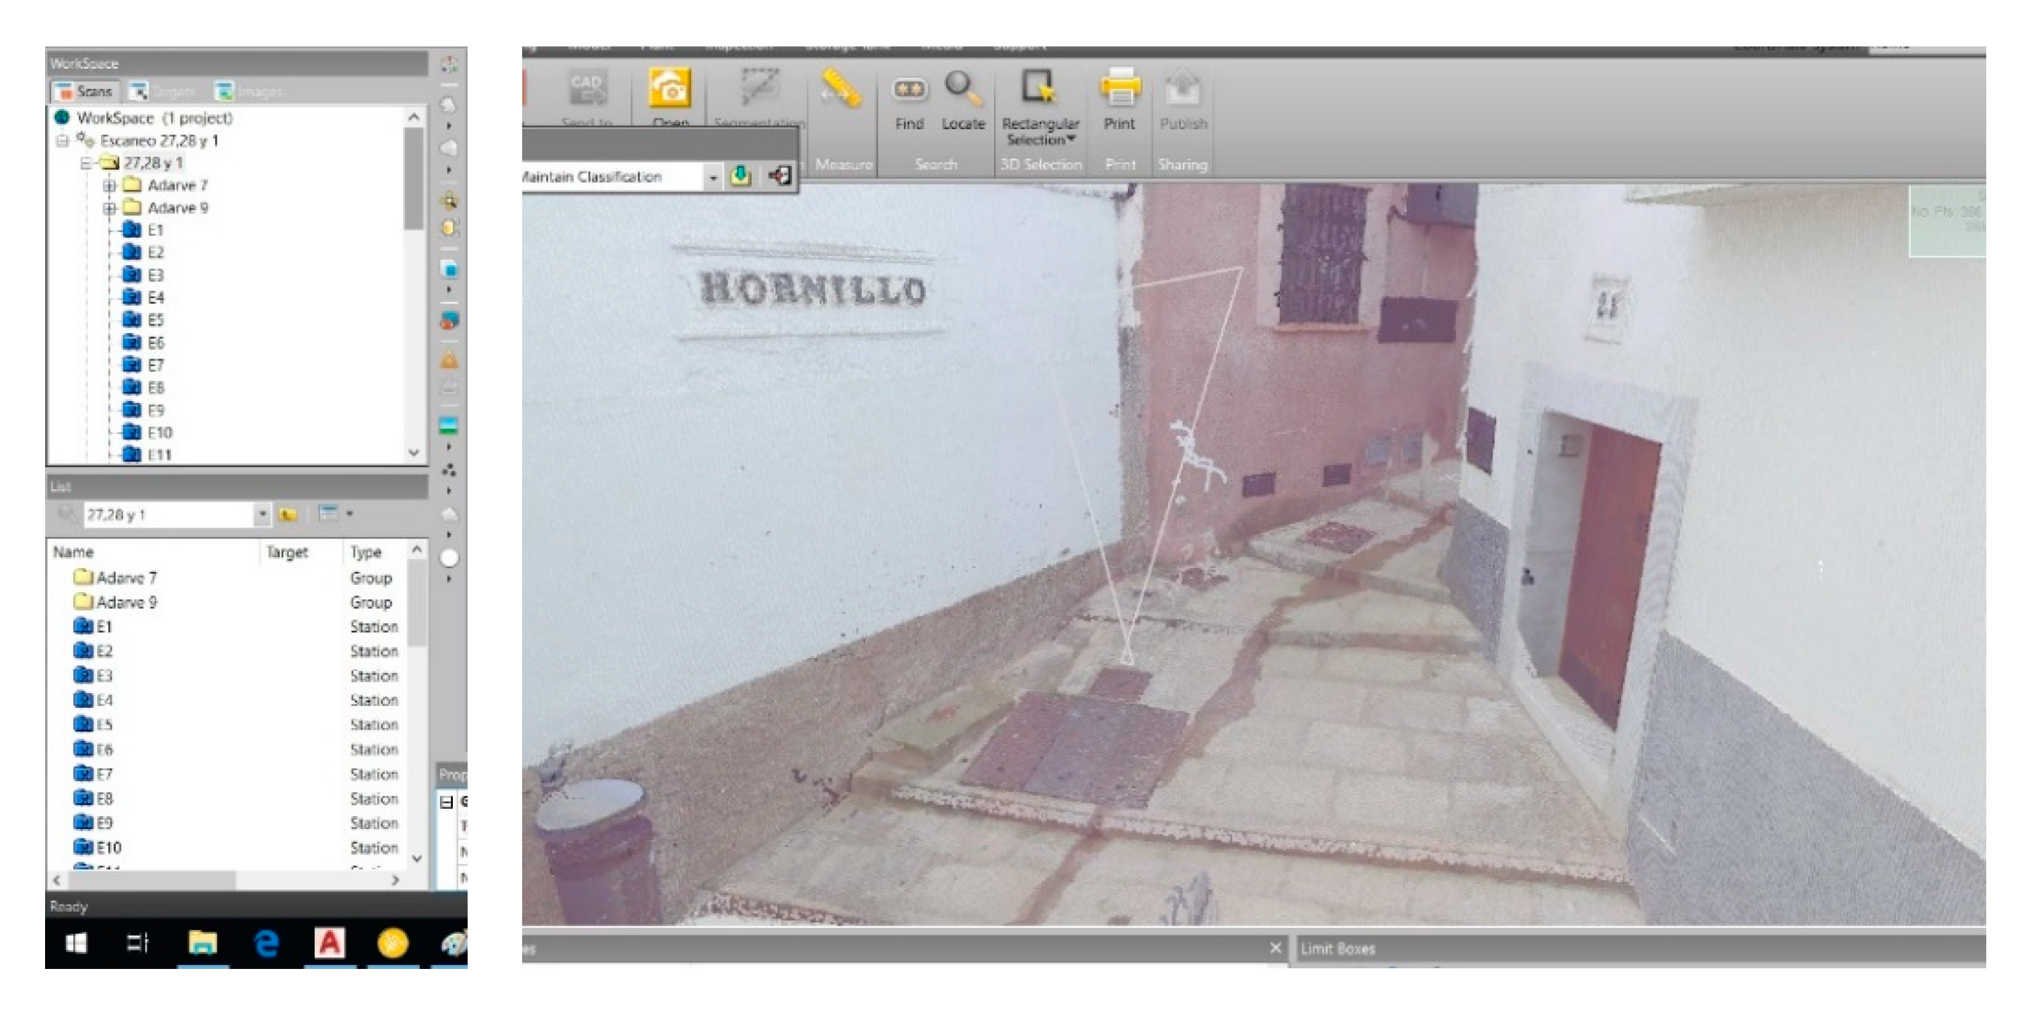Click the Find search icon

(x=909, y=90)
